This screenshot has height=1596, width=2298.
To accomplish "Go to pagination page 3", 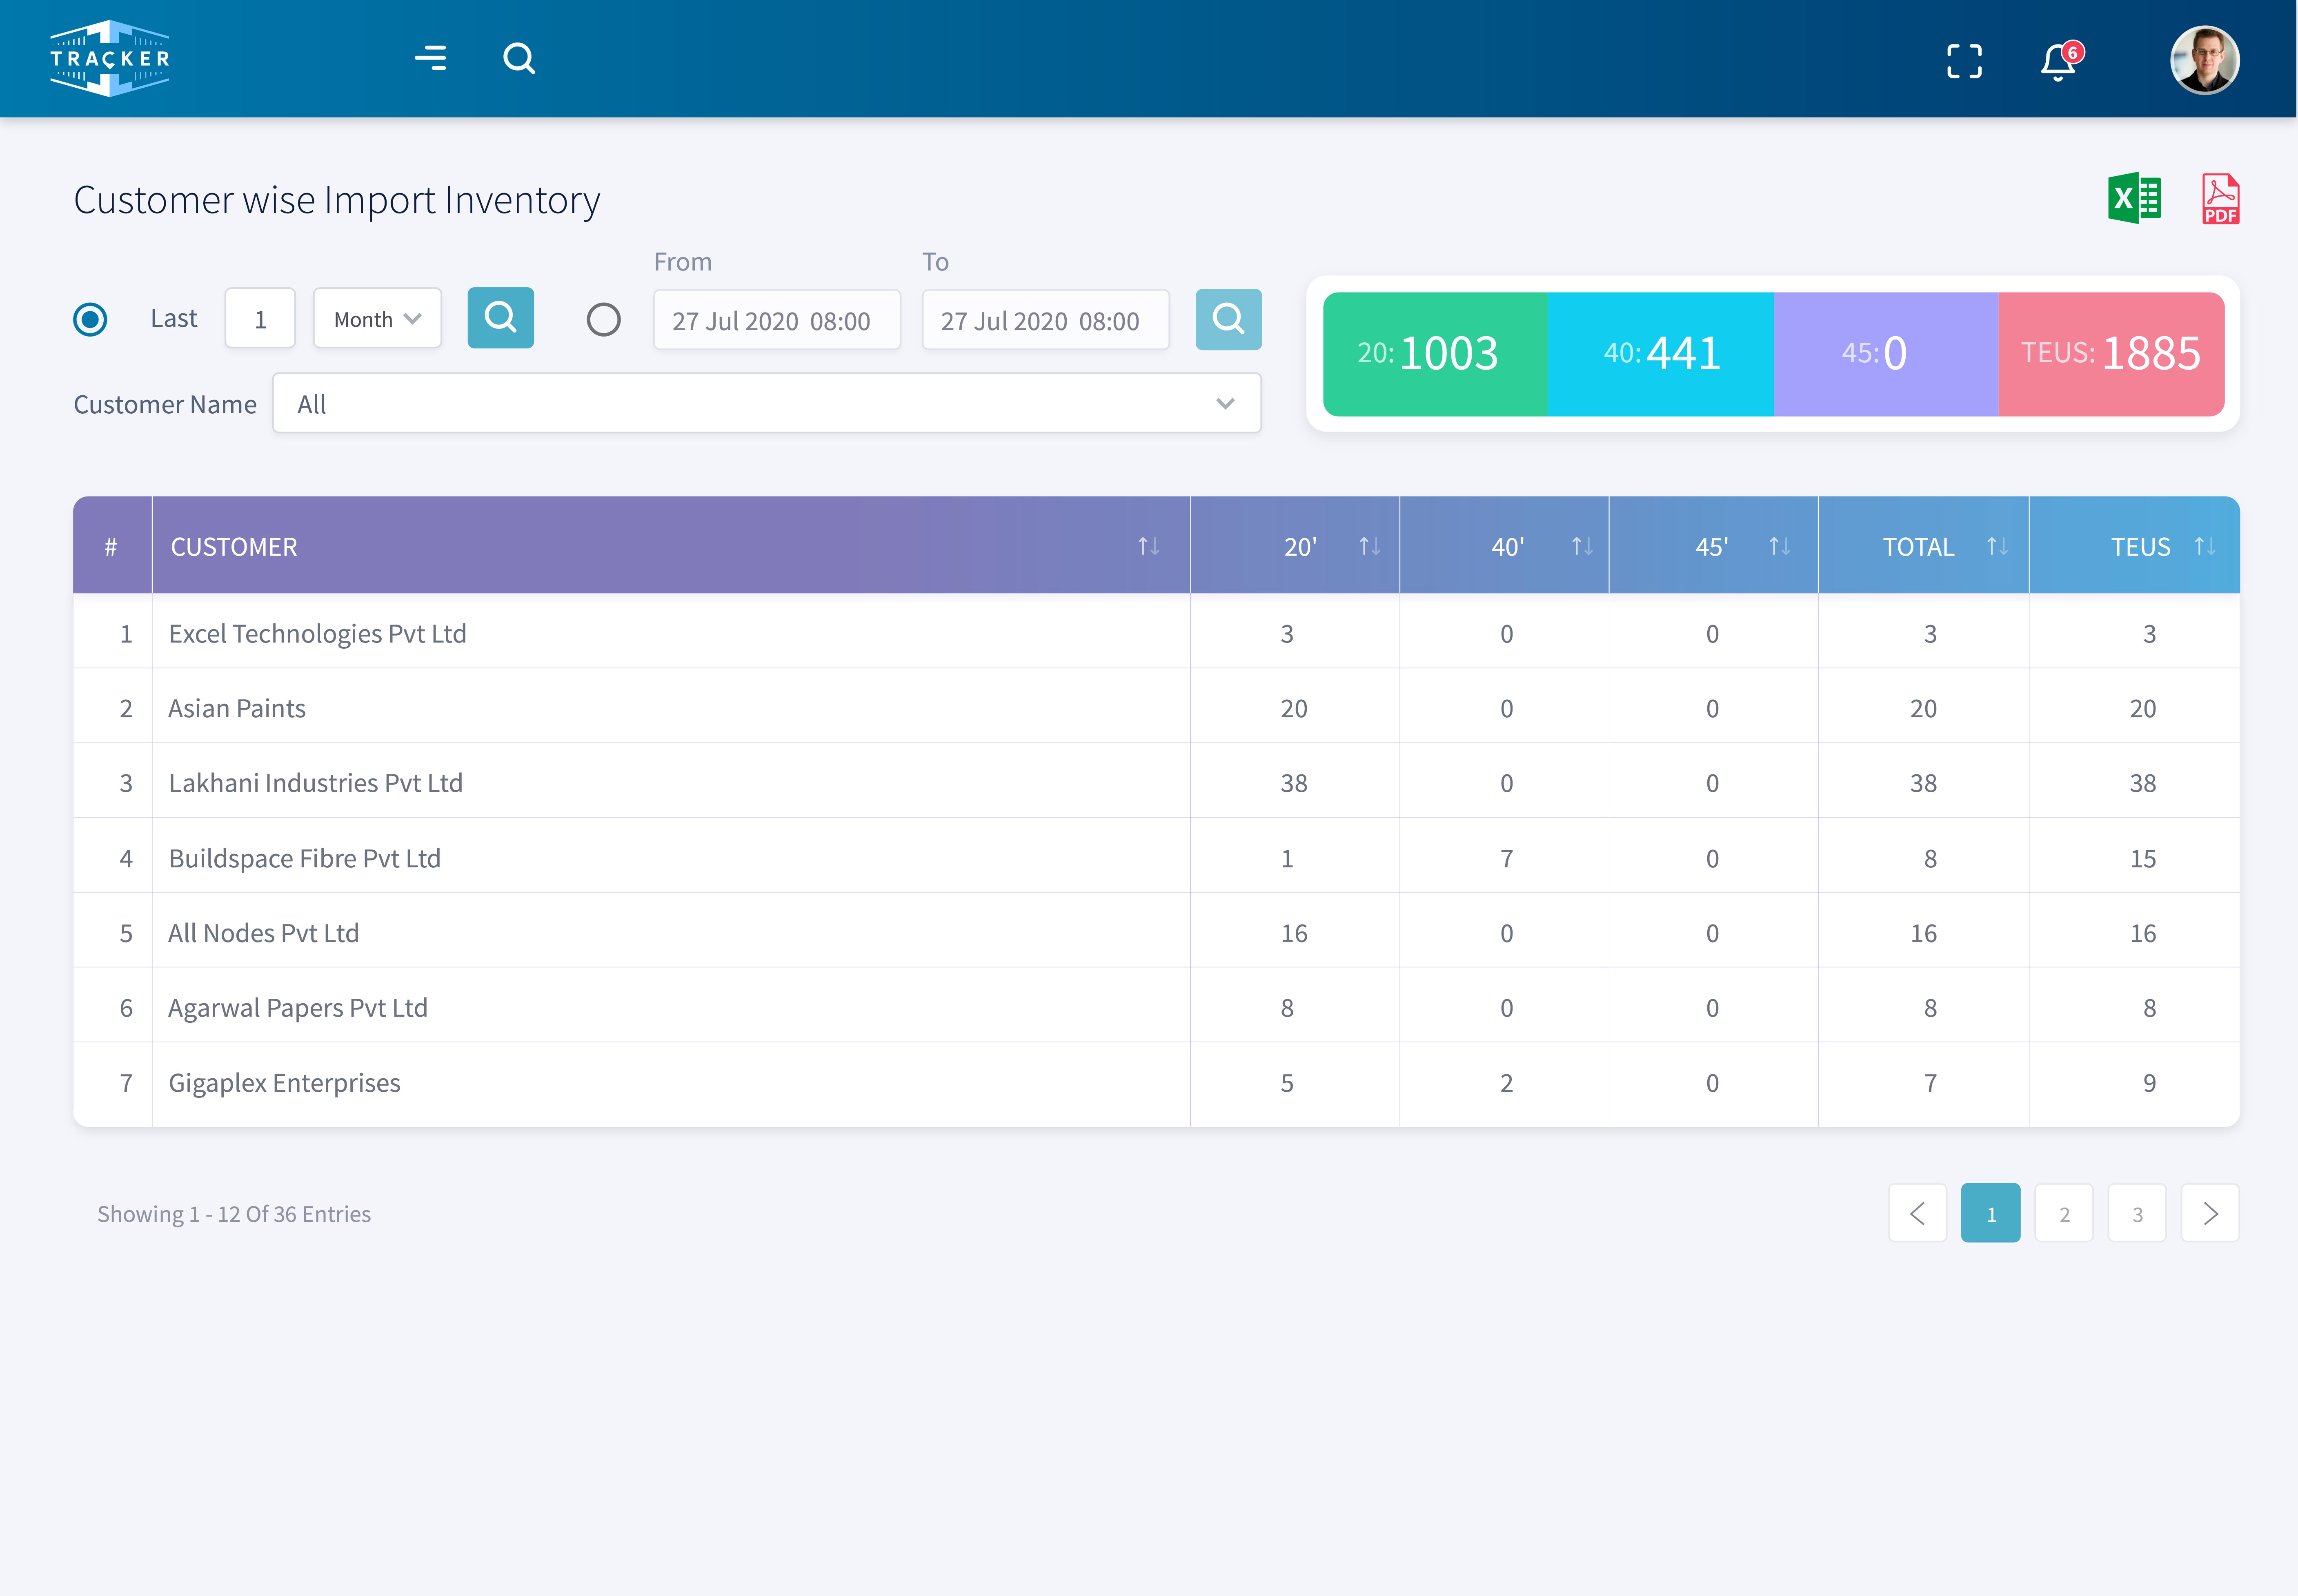I will (x=2137, y=1213).
